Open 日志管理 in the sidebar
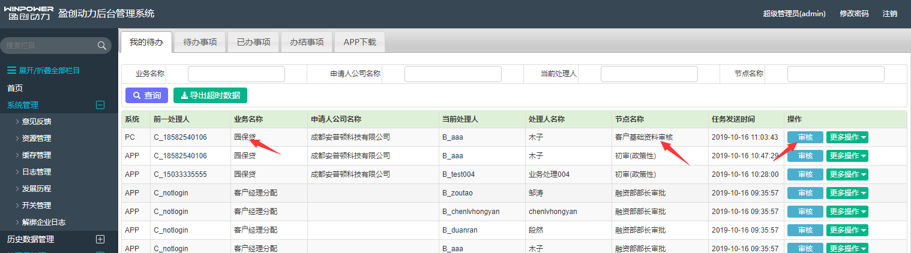The width and height of the screenshot is (911, 253). pos(37,171)
